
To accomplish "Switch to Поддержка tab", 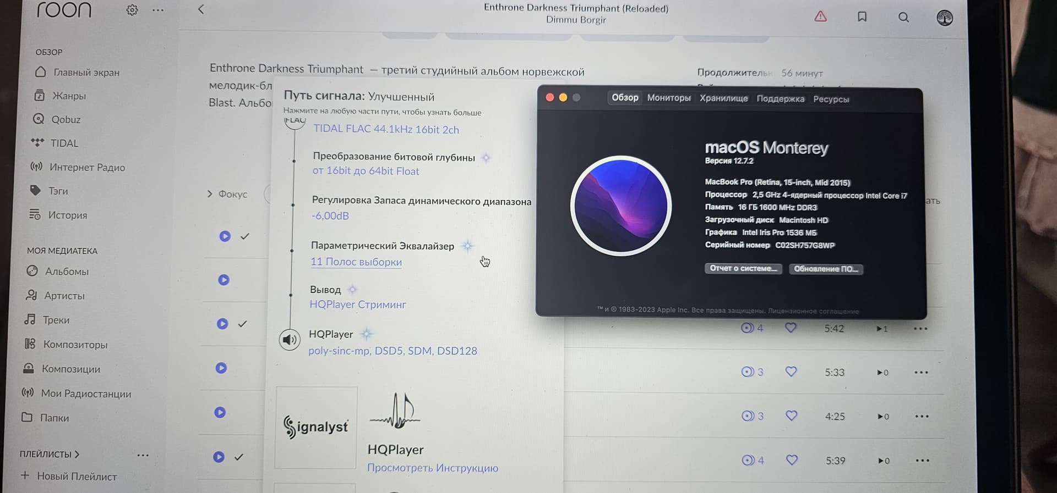I will [780, 99].
